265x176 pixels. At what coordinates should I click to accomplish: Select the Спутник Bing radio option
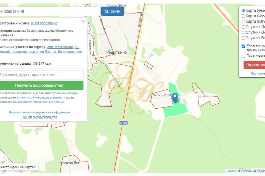click(x=243, y=38)
